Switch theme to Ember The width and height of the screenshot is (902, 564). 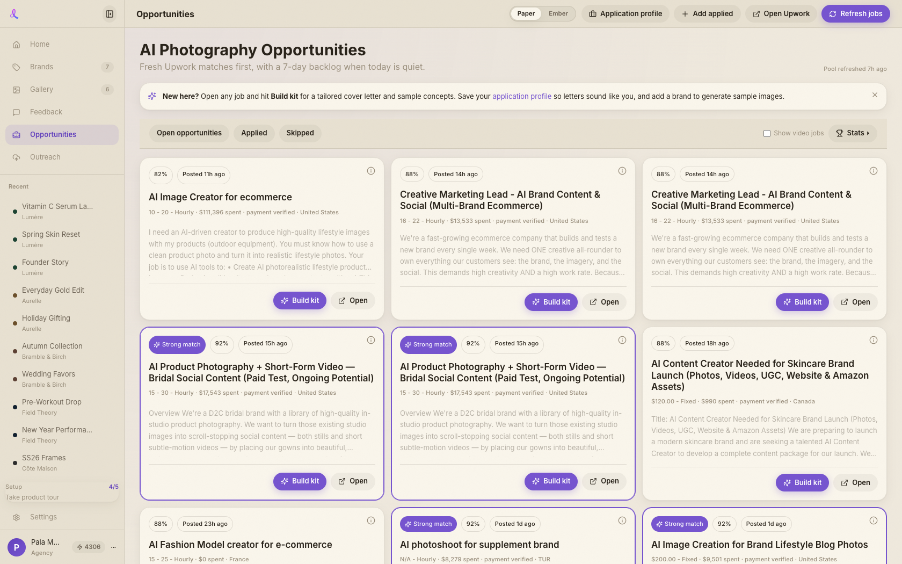point(558,14)
